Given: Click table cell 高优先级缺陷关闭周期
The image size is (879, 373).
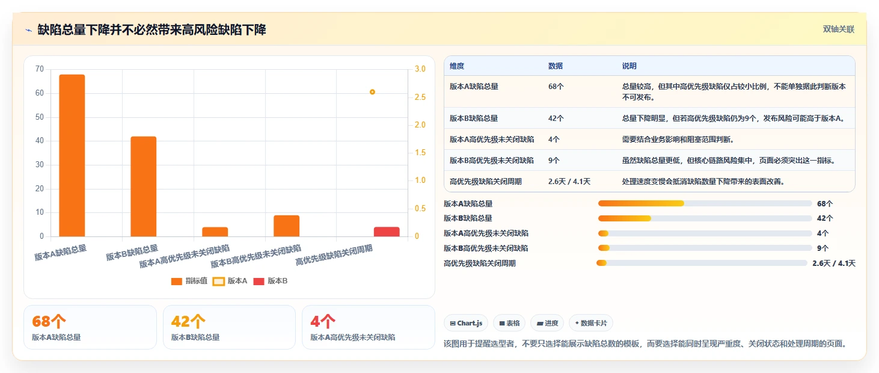Looking at the screenshot, I should [x=486, y=182].
